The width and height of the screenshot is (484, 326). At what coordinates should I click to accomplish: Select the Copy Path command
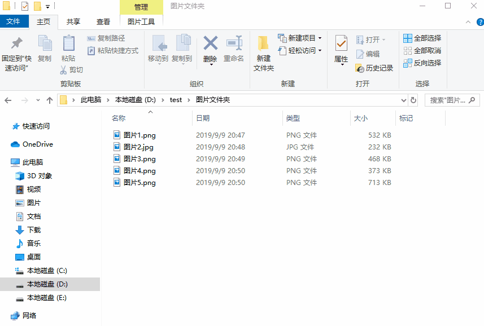[x=106, y=38]
